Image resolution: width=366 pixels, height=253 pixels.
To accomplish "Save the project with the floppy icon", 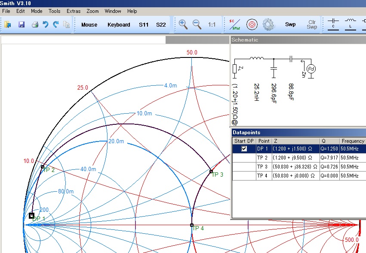I will pos(22,25).
